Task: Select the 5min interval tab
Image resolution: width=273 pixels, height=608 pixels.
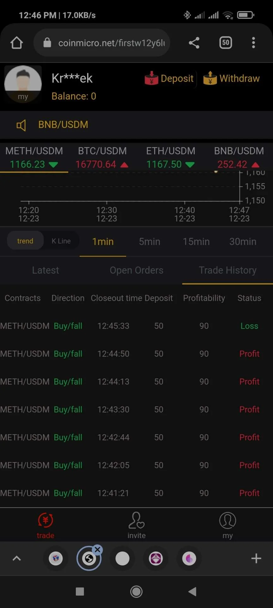Action: click(x=149, y=242)
